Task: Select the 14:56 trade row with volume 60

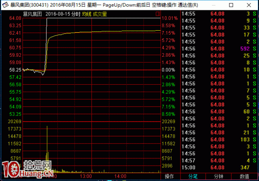Action: pos(219,111)
